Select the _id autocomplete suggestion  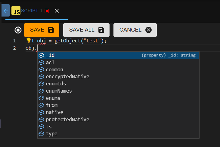(x=118, y=55)
